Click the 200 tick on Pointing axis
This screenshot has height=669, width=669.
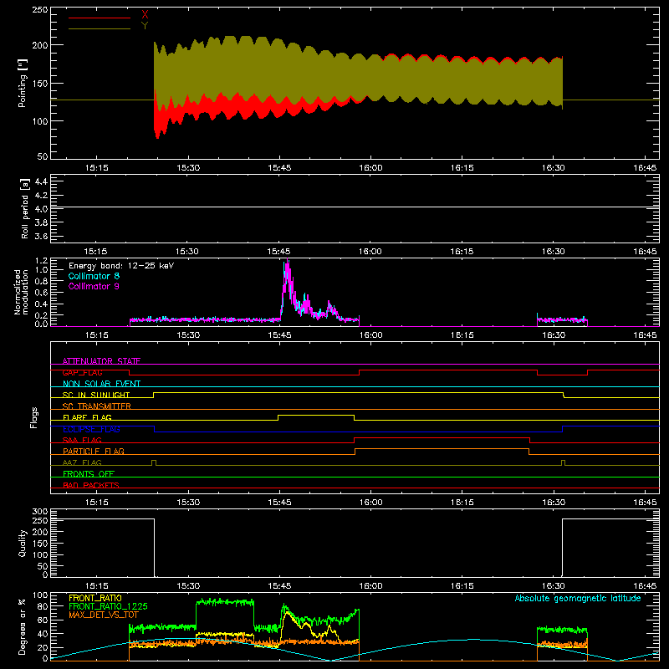[40, 45]
